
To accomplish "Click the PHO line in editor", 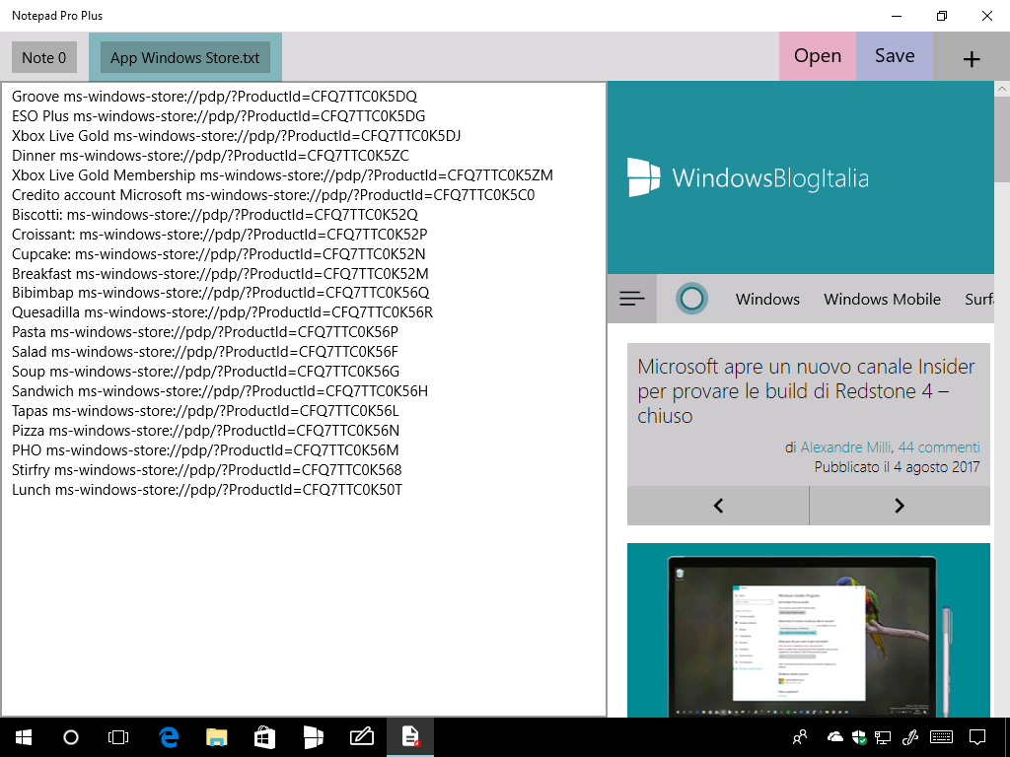I will coord(205,449).
